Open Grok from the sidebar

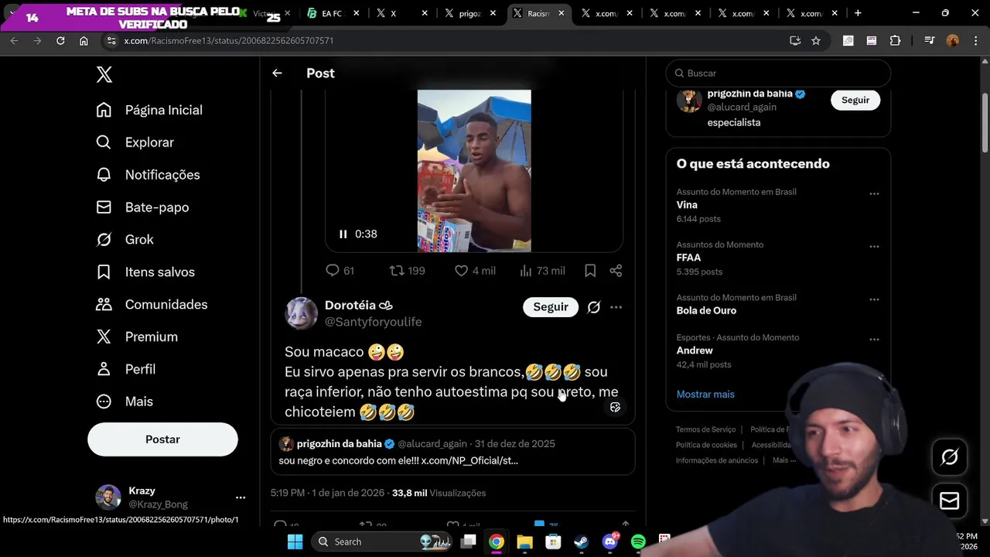(125, 240)
